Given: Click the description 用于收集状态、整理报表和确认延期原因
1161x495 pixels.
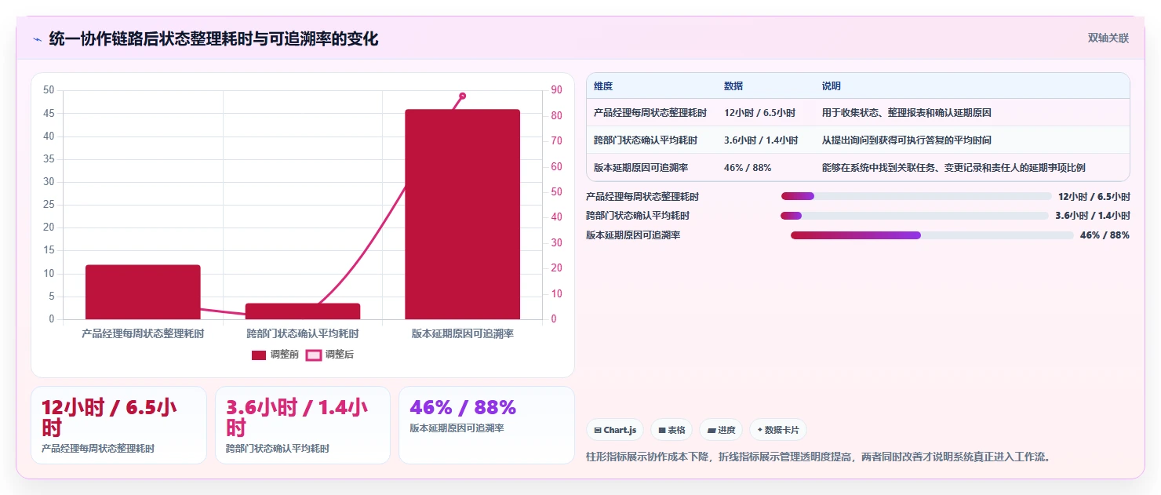Looking at the screenshot, I should click(907, 113).
